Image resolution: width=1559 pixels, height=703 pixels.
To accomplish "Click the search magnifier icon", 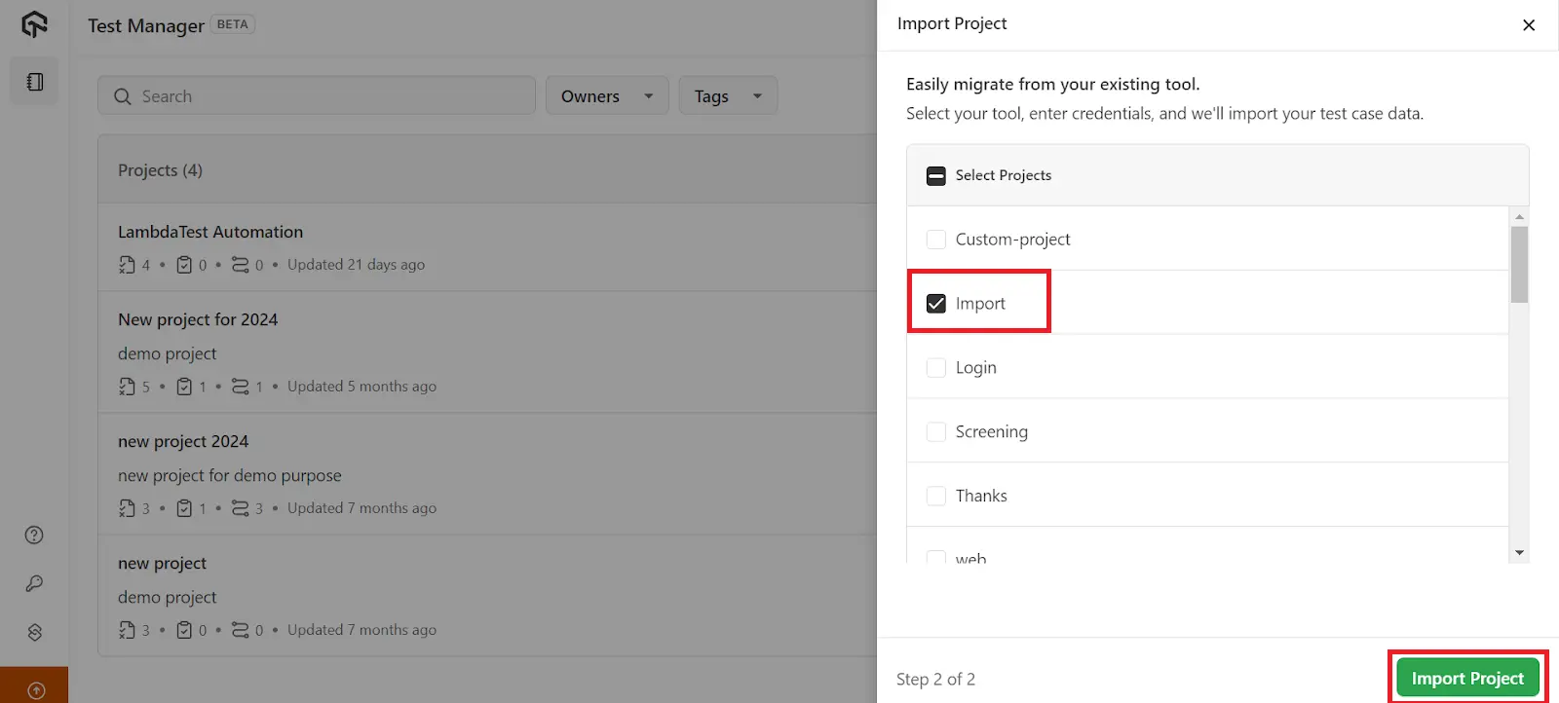I will [123, 96].
